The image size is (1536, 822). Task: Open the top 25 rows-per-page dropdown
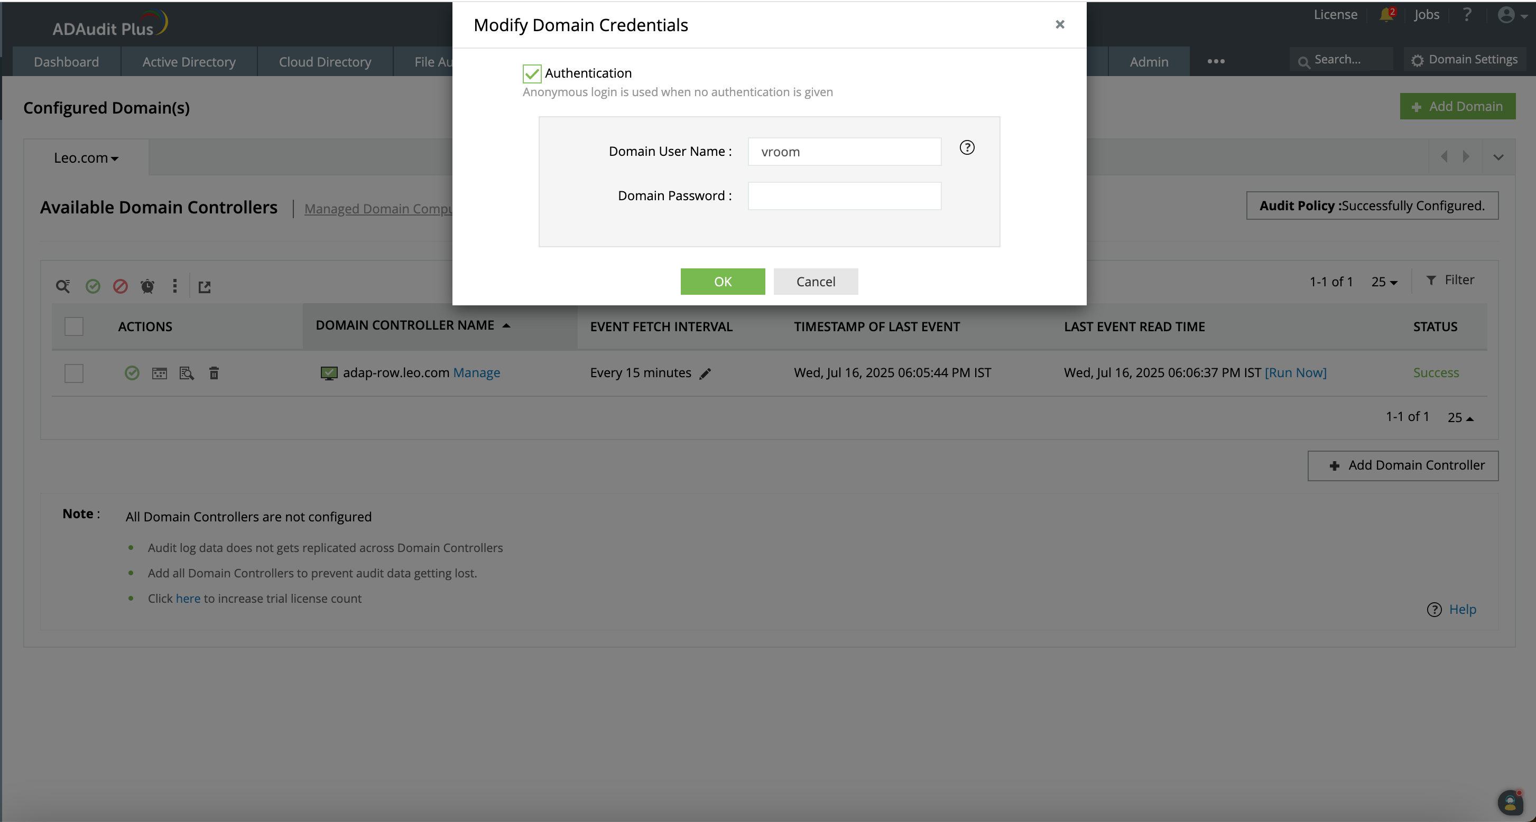click(1384, 282)
